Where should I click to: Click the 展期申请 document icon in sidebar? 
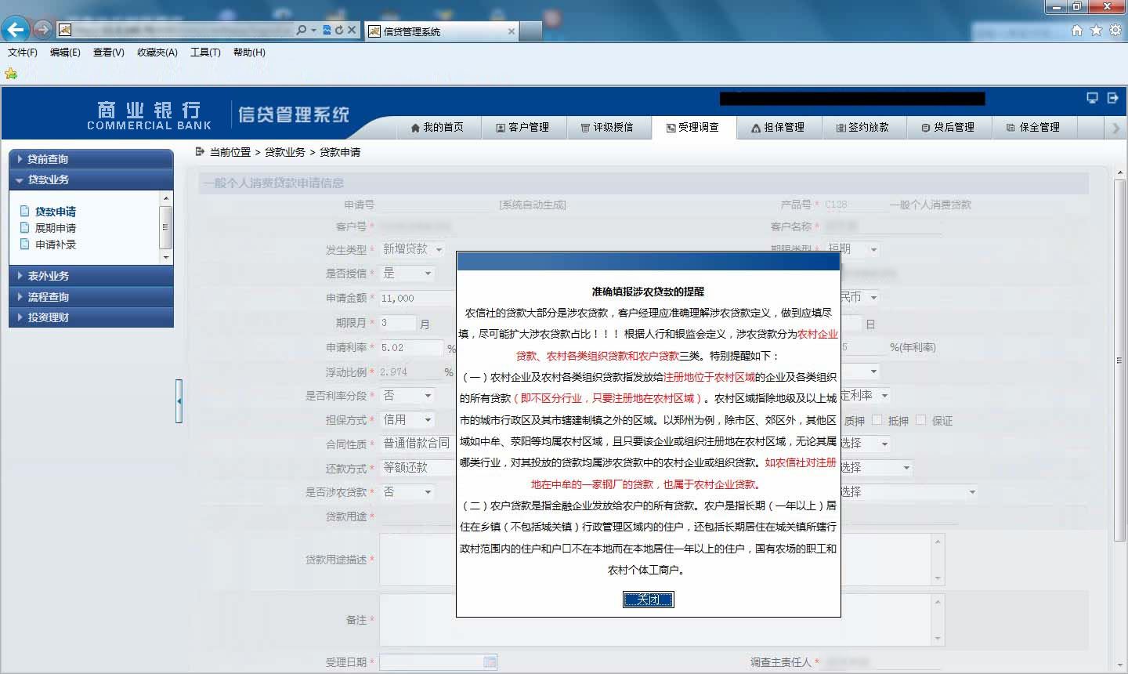[x=25, y=227]
